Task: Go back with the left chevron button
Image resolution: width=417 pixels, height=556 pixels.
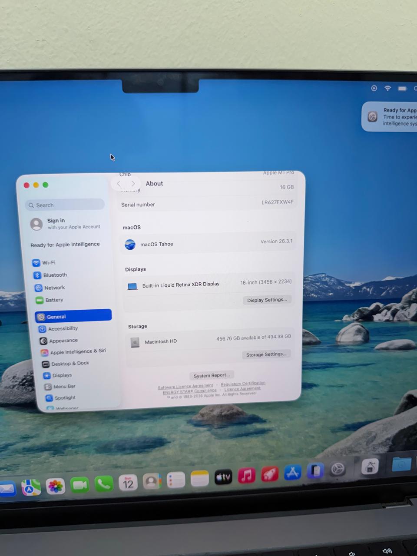Action: pyautogui.click(x=119, y=184)
